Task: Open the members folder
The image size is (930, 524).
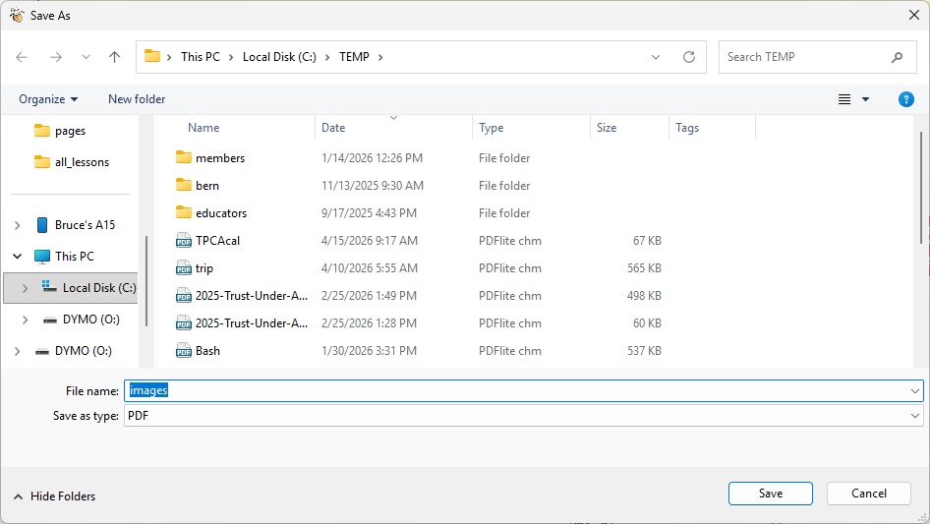Action: coord(219,158)
